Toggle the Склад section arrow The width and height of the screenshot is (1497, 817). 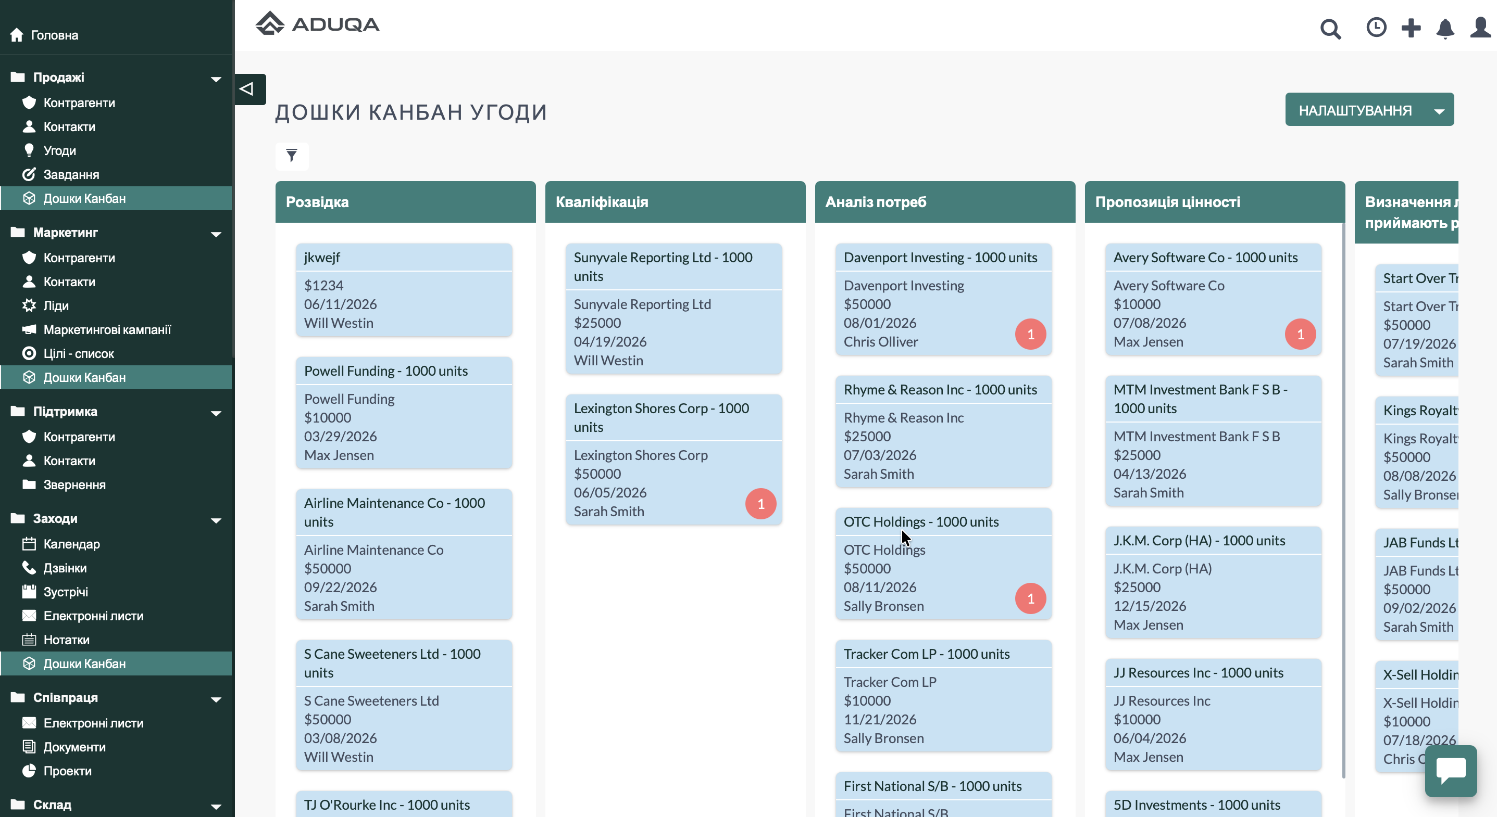click(x=216, y=806)
